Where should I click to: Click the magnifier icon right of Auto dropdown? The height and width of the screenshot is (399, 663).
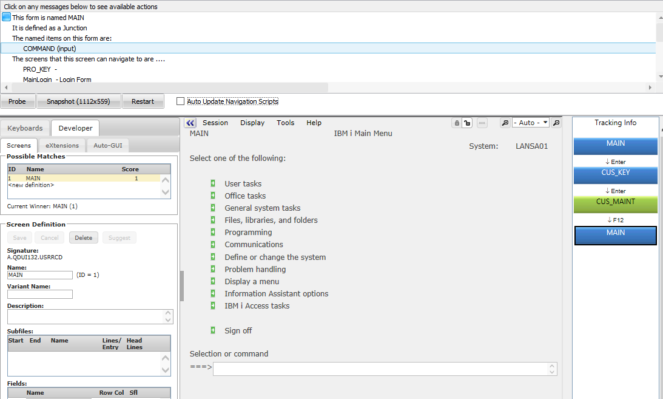(556, 123)
